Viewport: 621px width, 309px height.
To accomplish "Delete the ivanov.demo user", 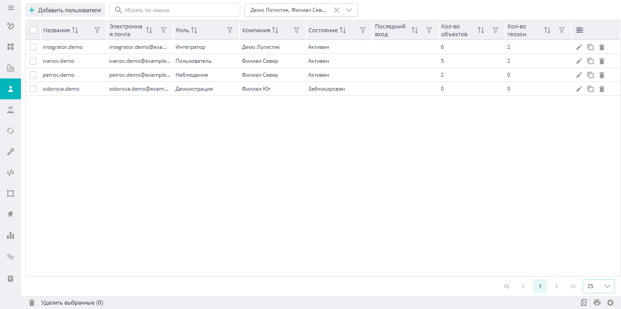I will 602,61.
